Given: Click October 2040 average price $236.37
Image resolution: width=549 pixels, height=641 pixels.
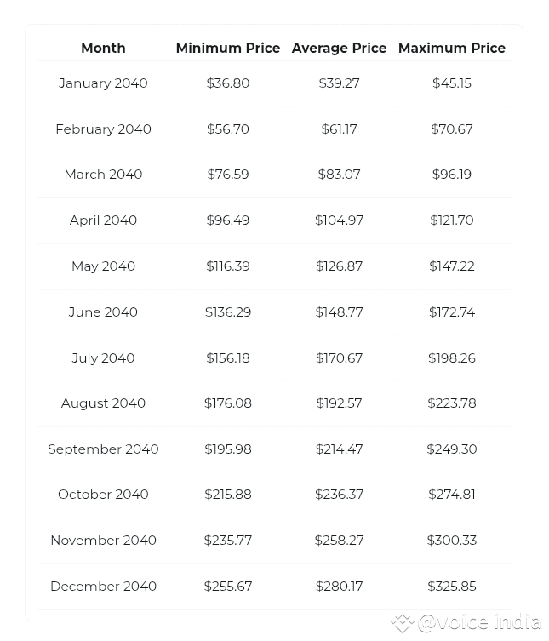Looking at the screenshot, I should click(x=339, y=495).
